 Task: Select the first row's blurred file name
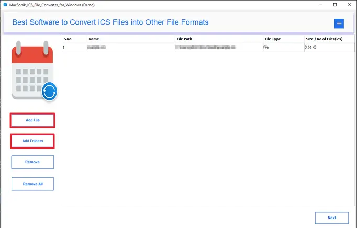point(97,48)
